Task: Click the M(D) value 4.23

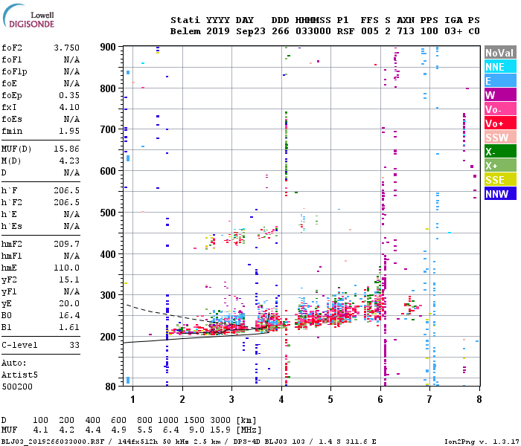Action: click(69, 161)
